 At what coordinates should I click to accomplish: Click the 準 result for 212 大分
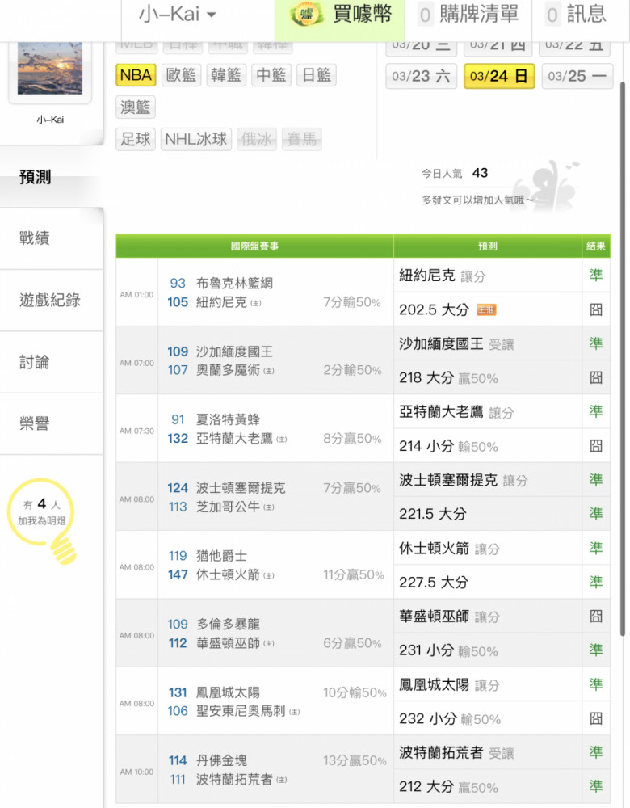596,786
